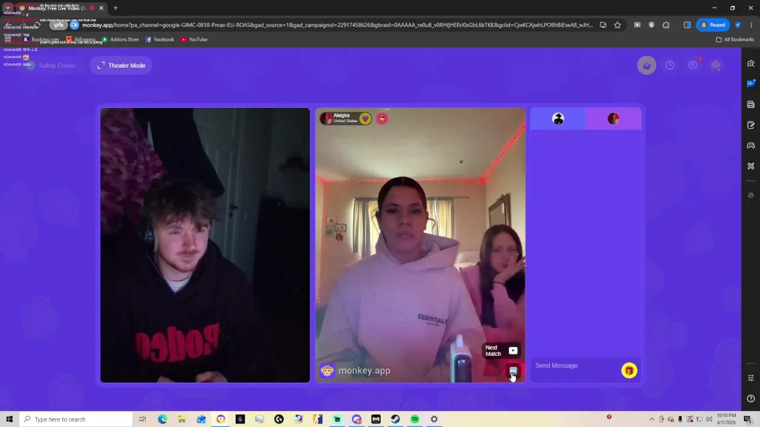This screenshot has height=427, width=760.
Task: Click the game controller sidebar icon
Action: pyautogui.click(x=751, y=145)
